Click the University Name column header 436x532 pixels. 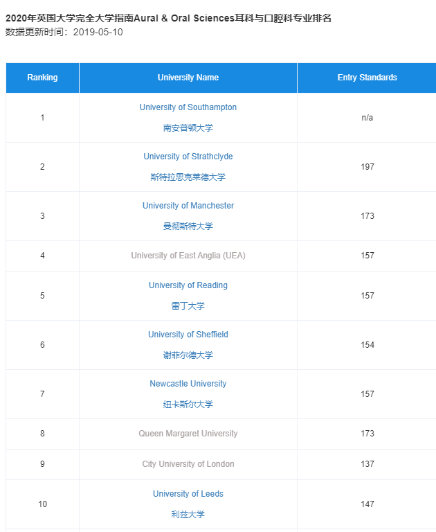click(x=188, y=78)
